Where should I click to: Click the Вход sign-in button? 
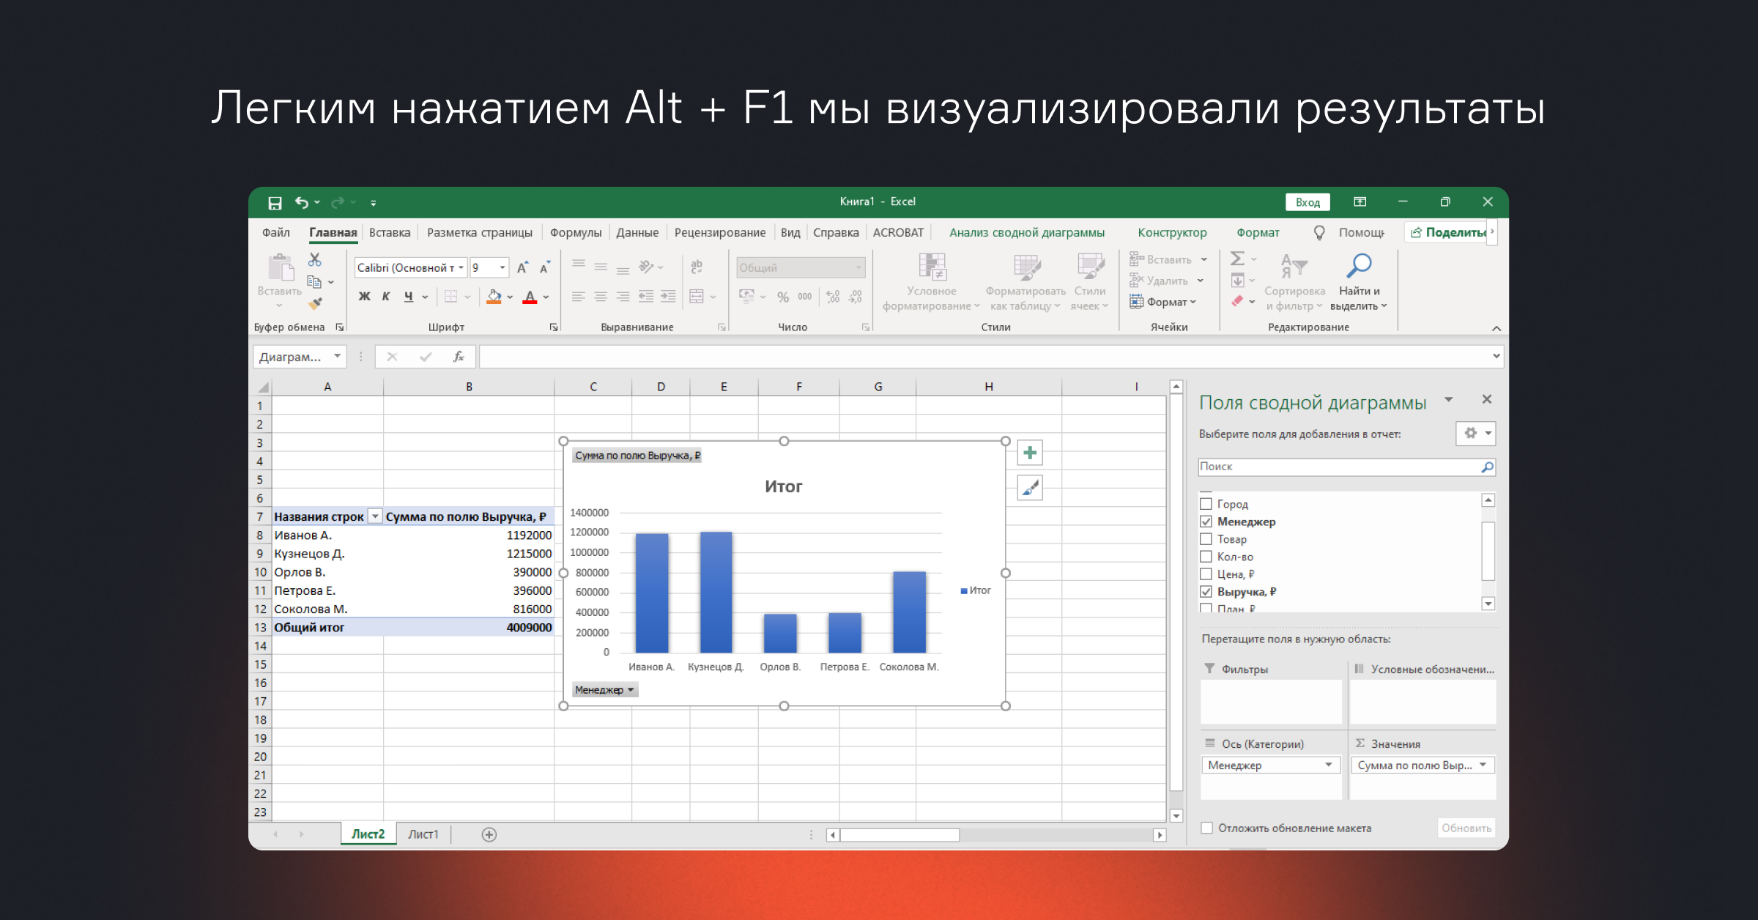[1308, 202]
